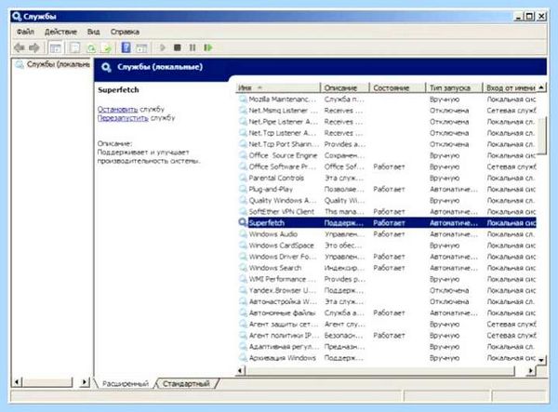Toggle the console tree show/hide icon
This screenshot has height=412, width=558.
pos(56,47)
